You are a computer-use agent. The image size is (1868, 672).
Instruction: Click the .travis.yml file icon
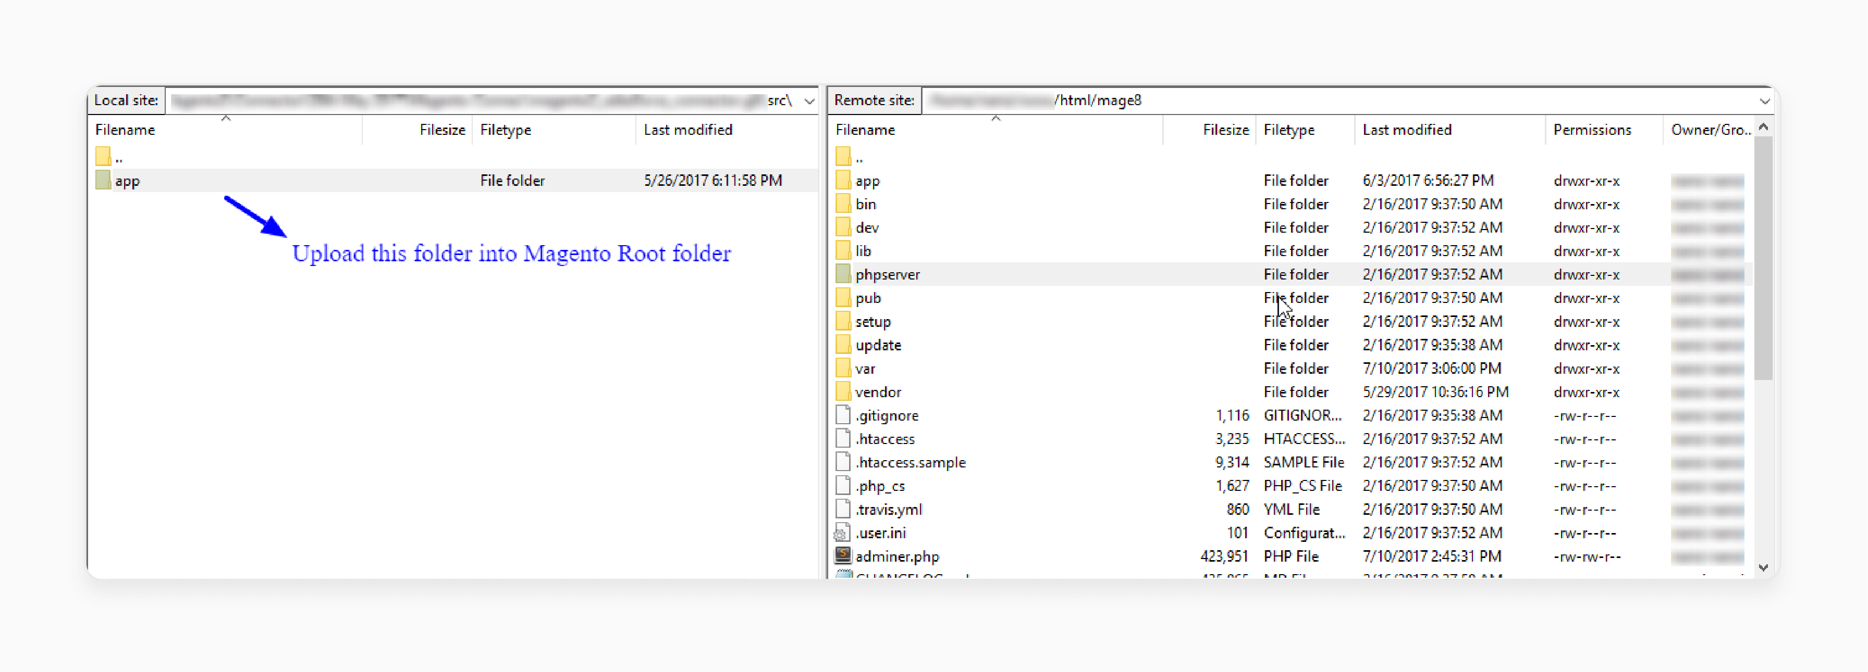coord(843,509)
